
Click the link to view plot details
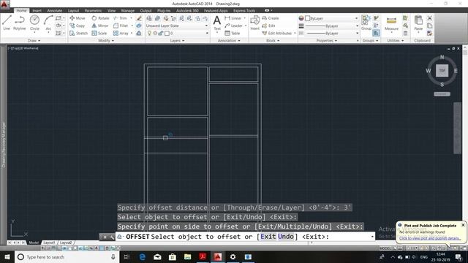click(x=430, y=238)
